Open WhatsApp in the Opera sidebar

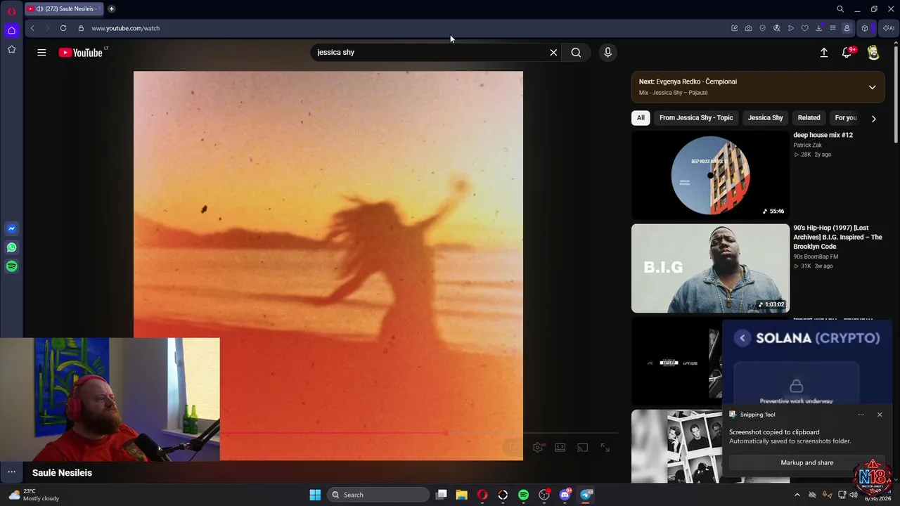point(11,247)
